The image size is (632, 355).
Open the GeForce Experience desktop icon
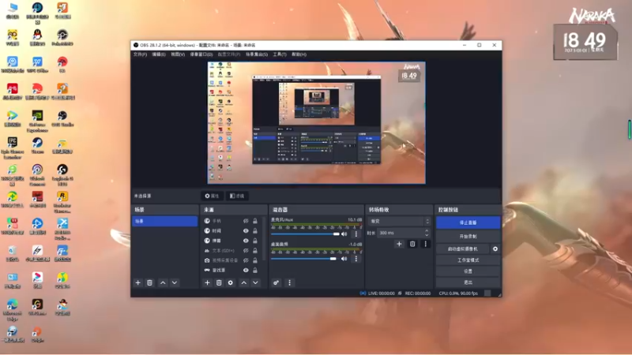point(37,121)
